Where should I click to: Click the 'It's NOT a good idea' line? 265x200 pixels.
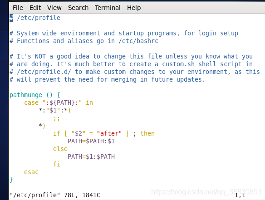(x=131, y=56)
